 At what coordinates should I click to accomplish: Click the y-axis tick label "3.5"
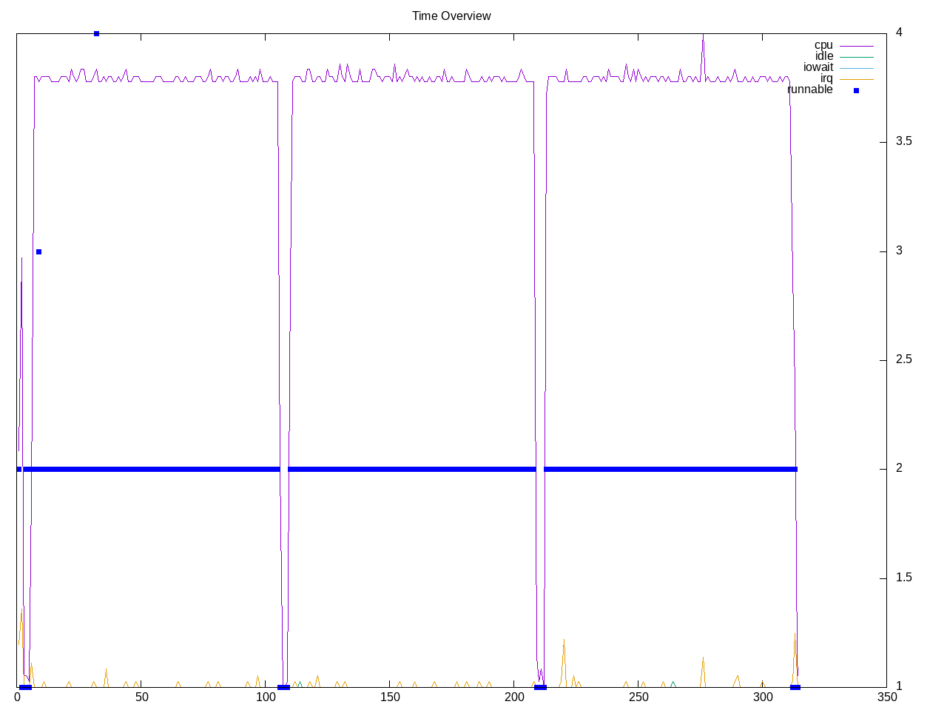(x=903, y=141)
